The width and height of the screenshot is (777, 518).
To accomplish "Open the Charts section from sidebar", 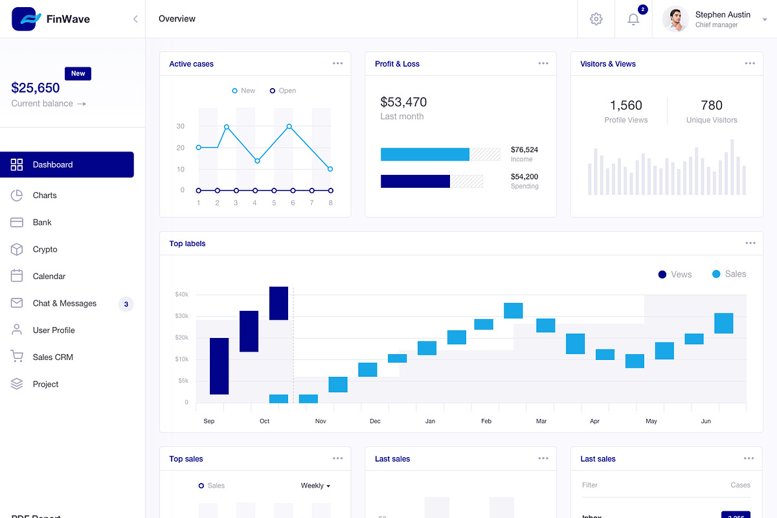I will (x=45, y=195).
